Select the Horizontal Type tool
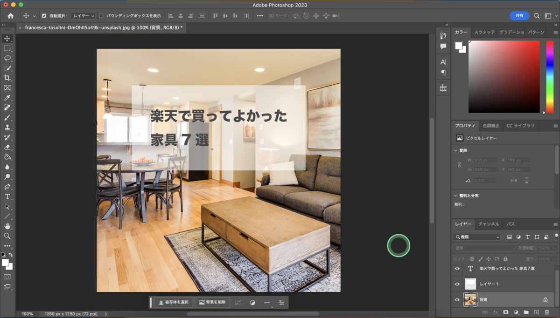 [7, 196]
